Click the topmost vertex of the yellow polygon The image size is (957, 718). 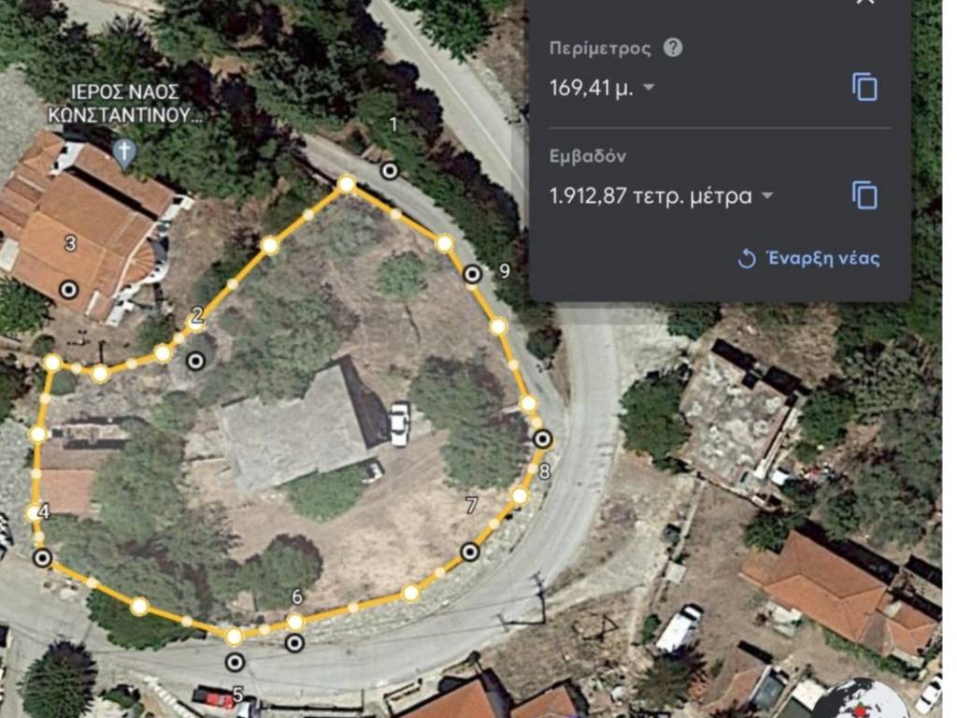click(x=347, y=184)
